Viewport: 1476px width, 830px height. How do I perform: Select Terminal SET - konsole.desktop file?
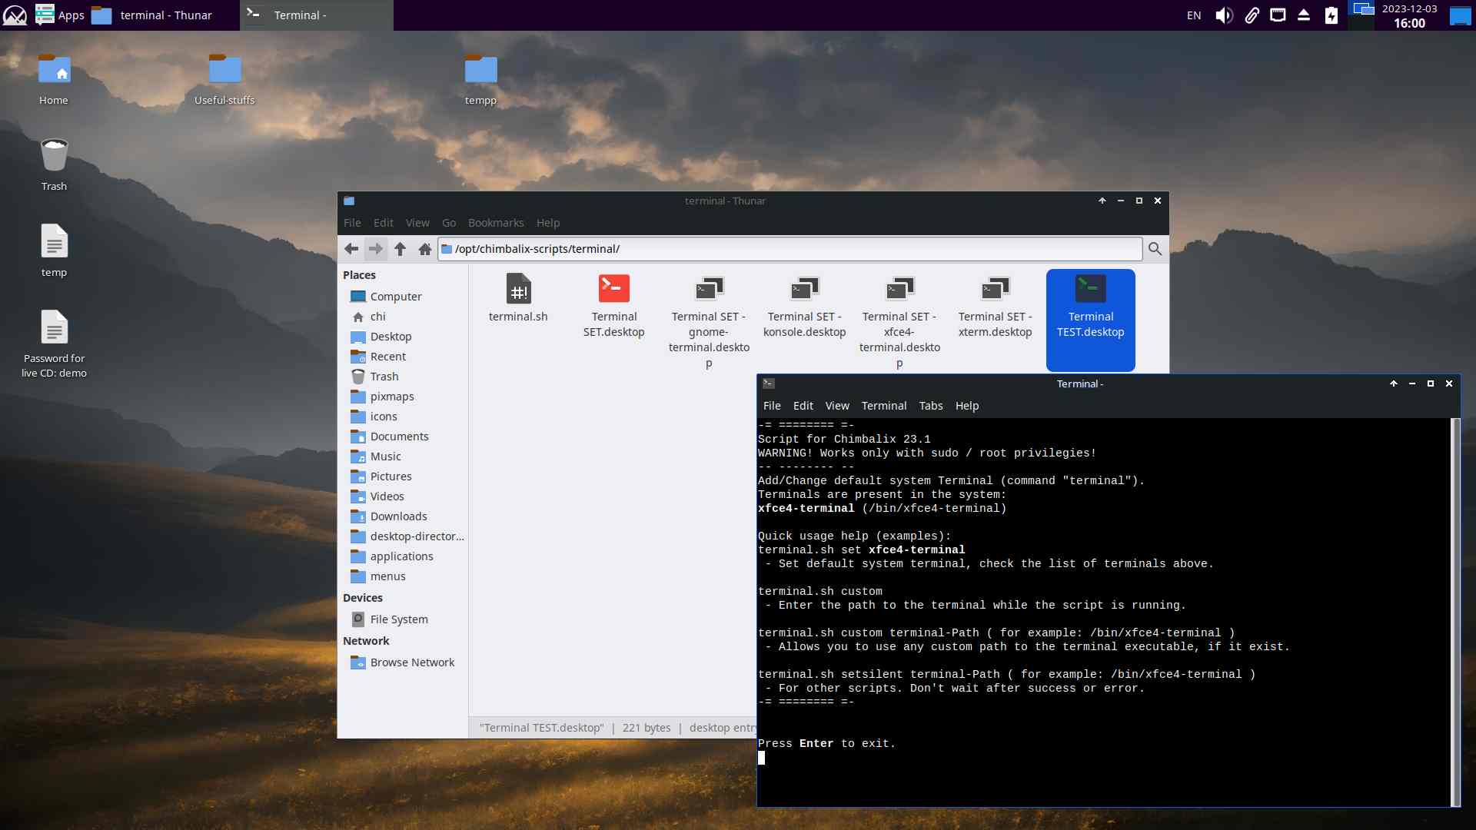pos(804,306)
